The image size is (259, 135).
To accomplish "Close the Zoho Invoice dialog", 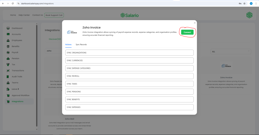I will pos(195,23).
